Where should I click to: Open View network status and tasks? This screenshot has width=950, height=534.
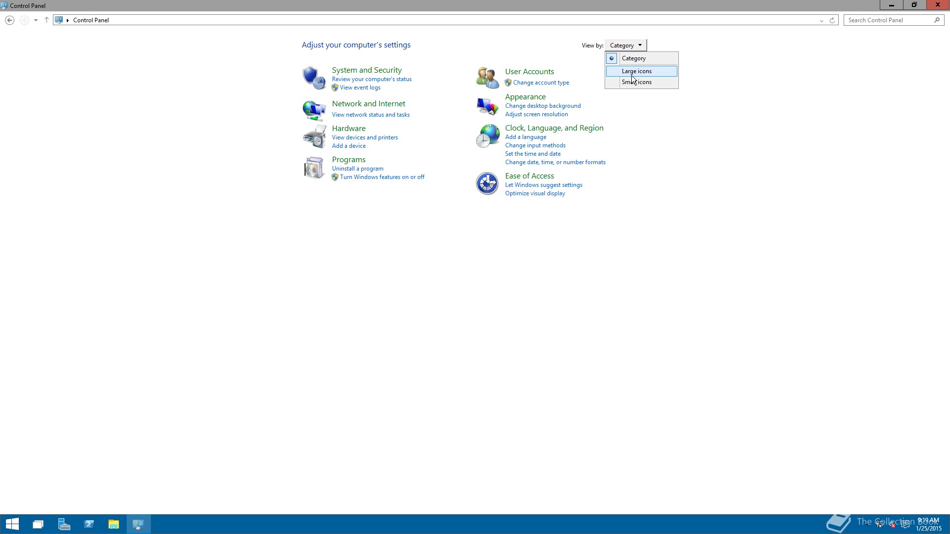coord(371,115)
